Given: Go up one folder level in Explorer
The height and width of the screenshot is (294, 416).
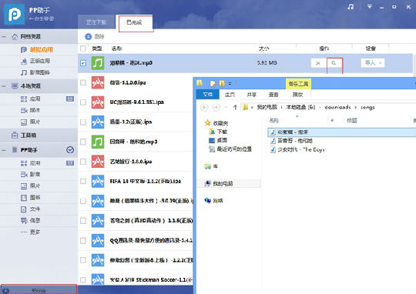Looking at the screenshot, I should click(x=235, y=107).
